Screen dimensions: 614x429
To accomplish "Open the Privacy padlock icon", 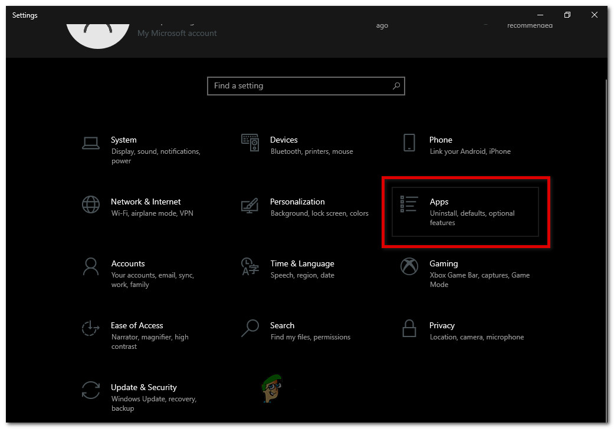I will (409, 328).
